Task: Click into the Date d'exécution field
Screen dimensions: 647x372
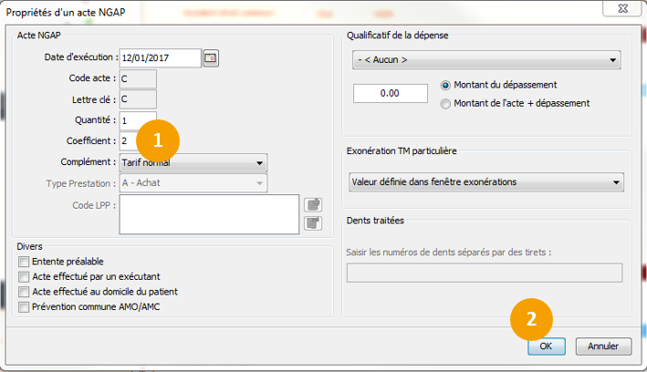Action: coord(160,58)
